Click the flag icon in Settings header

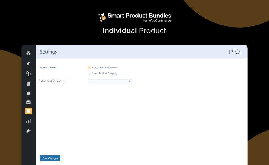pyautogui.click(x=231, y=52)
